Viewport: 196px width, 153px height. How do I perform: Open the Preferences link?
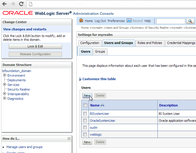[116, 21]
